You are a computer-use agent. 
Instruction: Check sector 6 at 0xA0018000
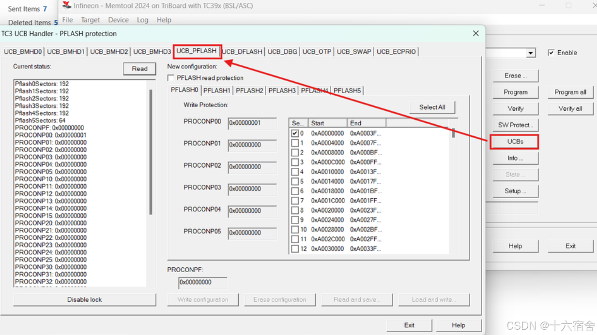click(x=295, y=191)
